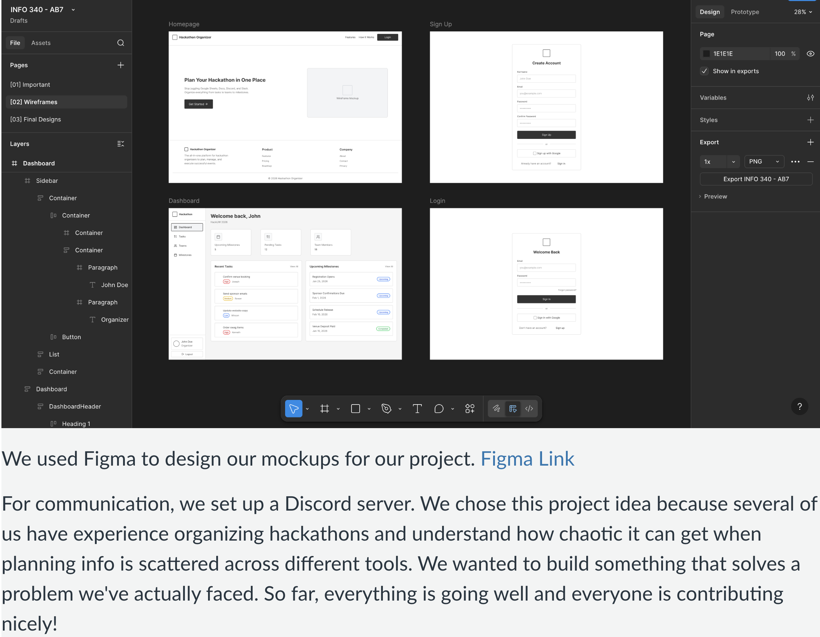Screen dimensions: 820x637
Task: Switch to the Assets tab
Action: 41,42
